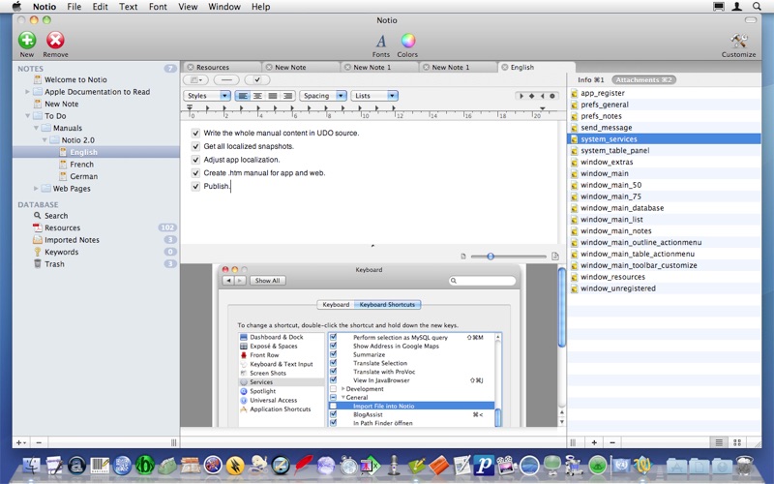Uncheck 'Create .htm manual' item
Image resolution: width=774 pixels, height=484 pixels.
click(195, 173)
